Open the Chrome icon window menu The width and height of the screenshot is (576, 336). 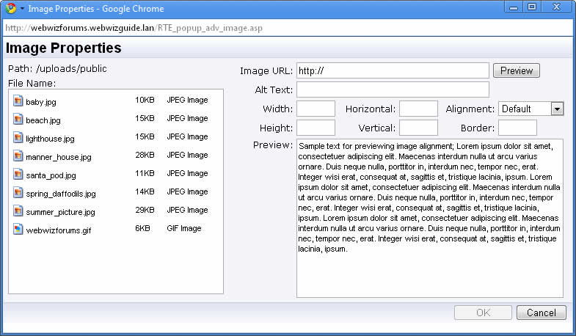click(12, 9)
